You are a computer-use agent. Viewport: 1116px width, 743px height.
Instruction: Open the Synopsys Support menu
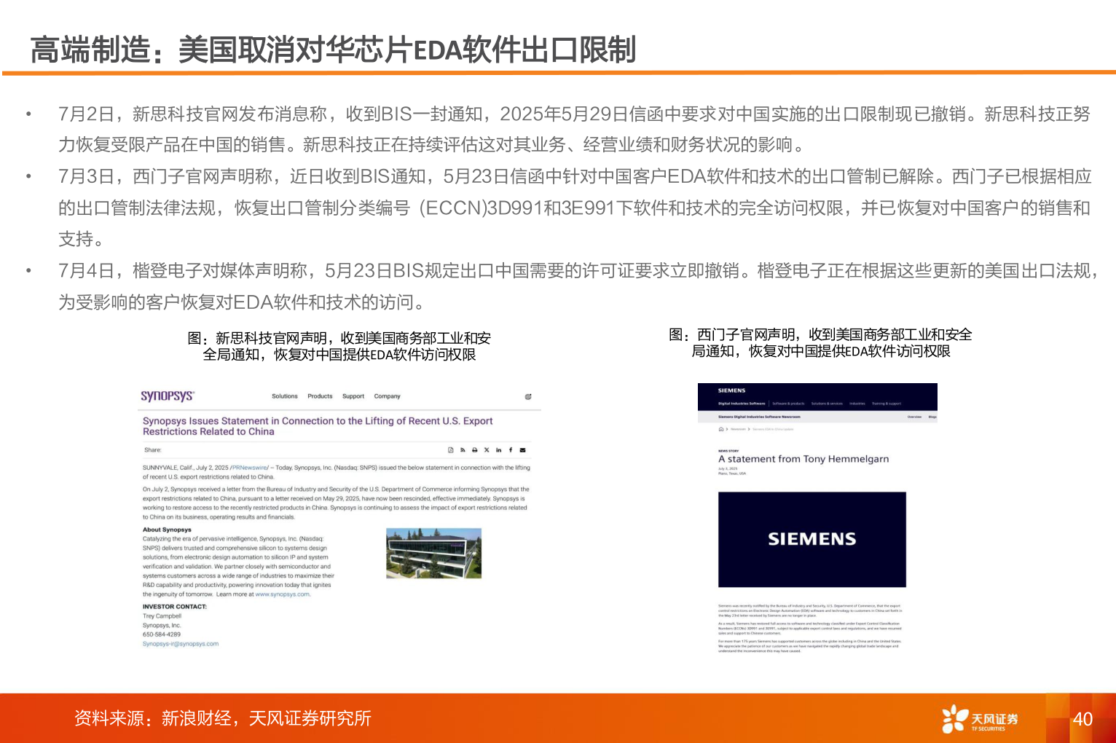pos(353,396)
